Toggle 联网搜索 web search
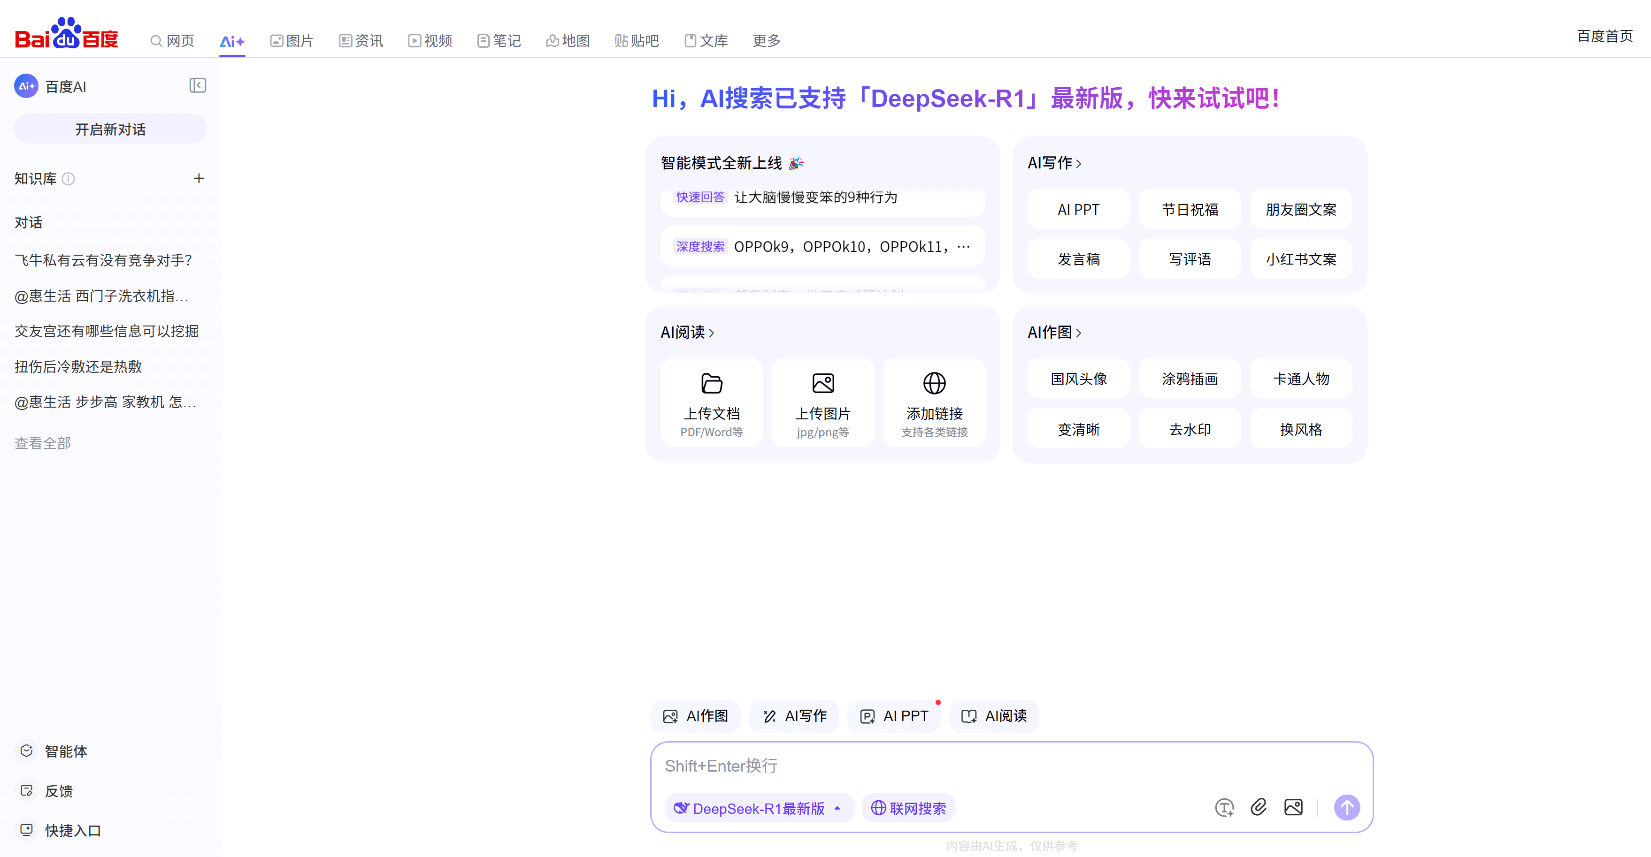This screenshot has height=857, width=1651. tap(908, 808)
